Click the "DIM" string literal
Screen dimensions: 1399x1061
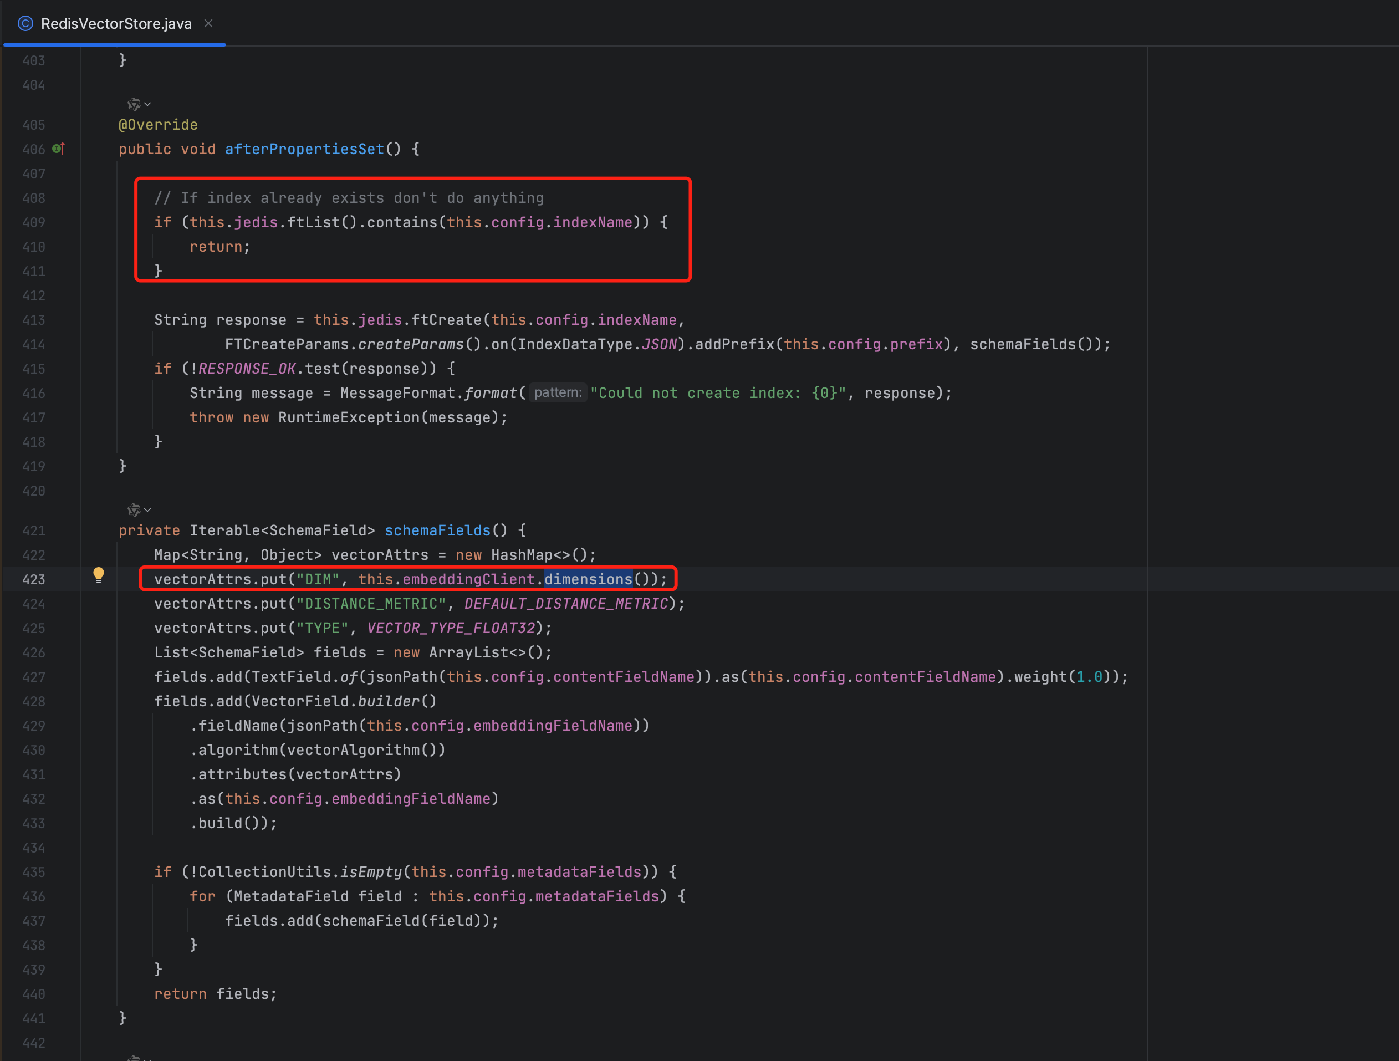(318, 579)
